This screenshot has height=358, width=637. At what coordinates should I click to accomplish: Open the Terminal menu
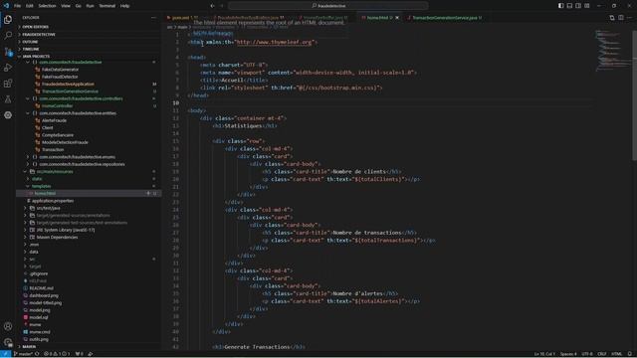pos(106,6)
